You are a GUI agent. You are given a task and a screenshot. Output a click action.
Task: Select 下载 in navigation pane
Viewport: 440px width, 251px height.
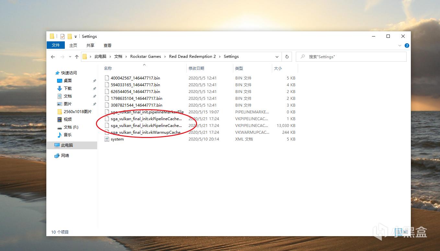[x=67, y=89]
